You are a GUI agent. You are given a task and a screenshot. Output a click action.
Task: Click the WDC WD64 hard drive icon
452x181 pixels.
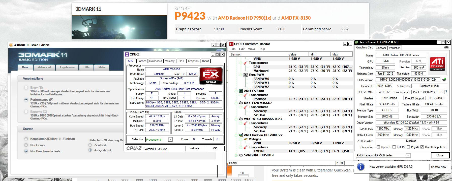tap(241, 119)
